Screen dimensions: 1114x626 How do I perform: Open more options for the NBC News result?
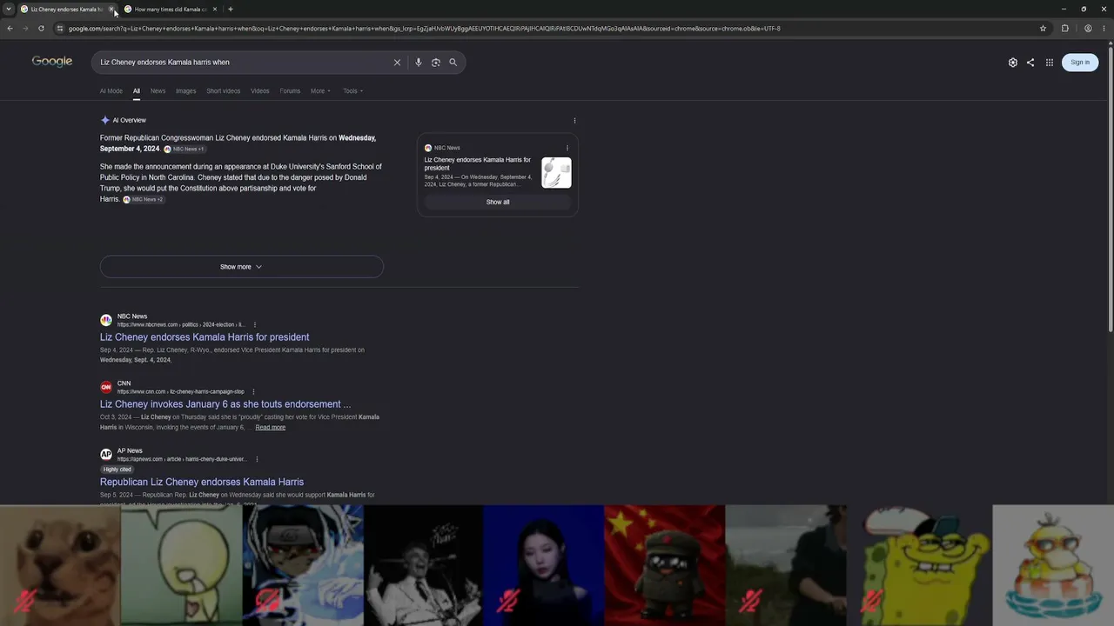coord(254,324)
